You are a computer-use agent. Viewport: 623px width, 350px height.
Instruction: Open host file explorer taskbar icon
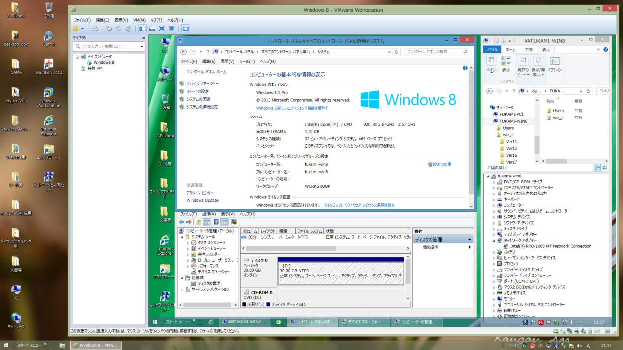click(62, 345)
